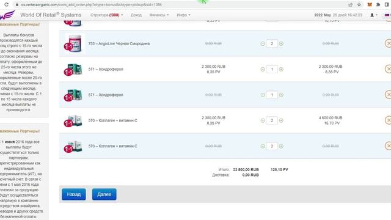Decrease quantity of 753 AngioLive Черная Смородина

tap(263, 43)
